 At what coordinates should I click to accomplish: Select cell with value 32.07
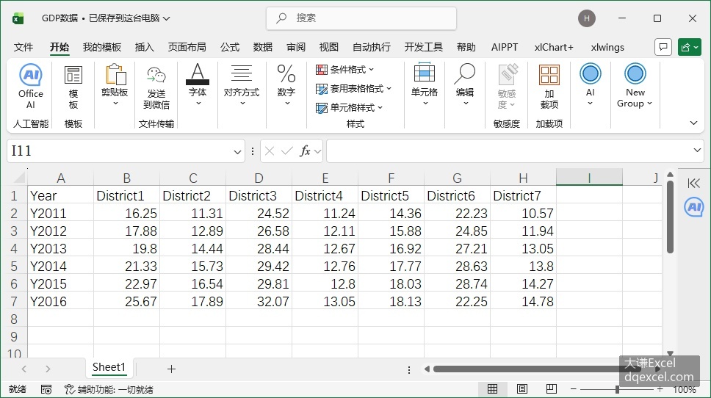259,302
